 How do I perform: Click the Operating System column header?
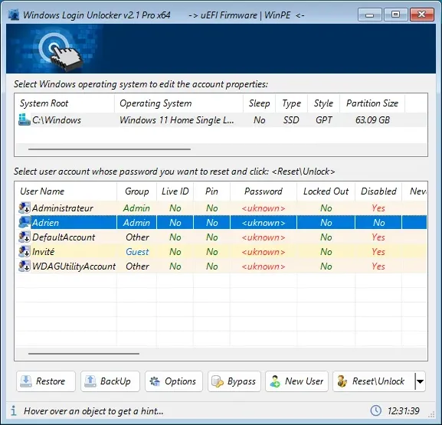(178, 103)
